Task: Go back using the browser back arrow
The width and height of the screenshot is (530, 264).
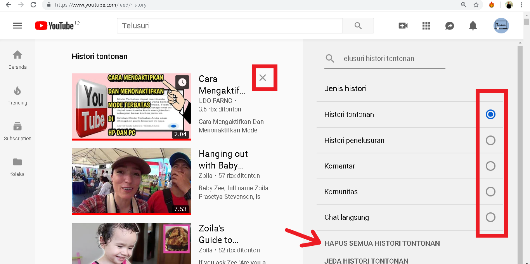Action: 8,5
